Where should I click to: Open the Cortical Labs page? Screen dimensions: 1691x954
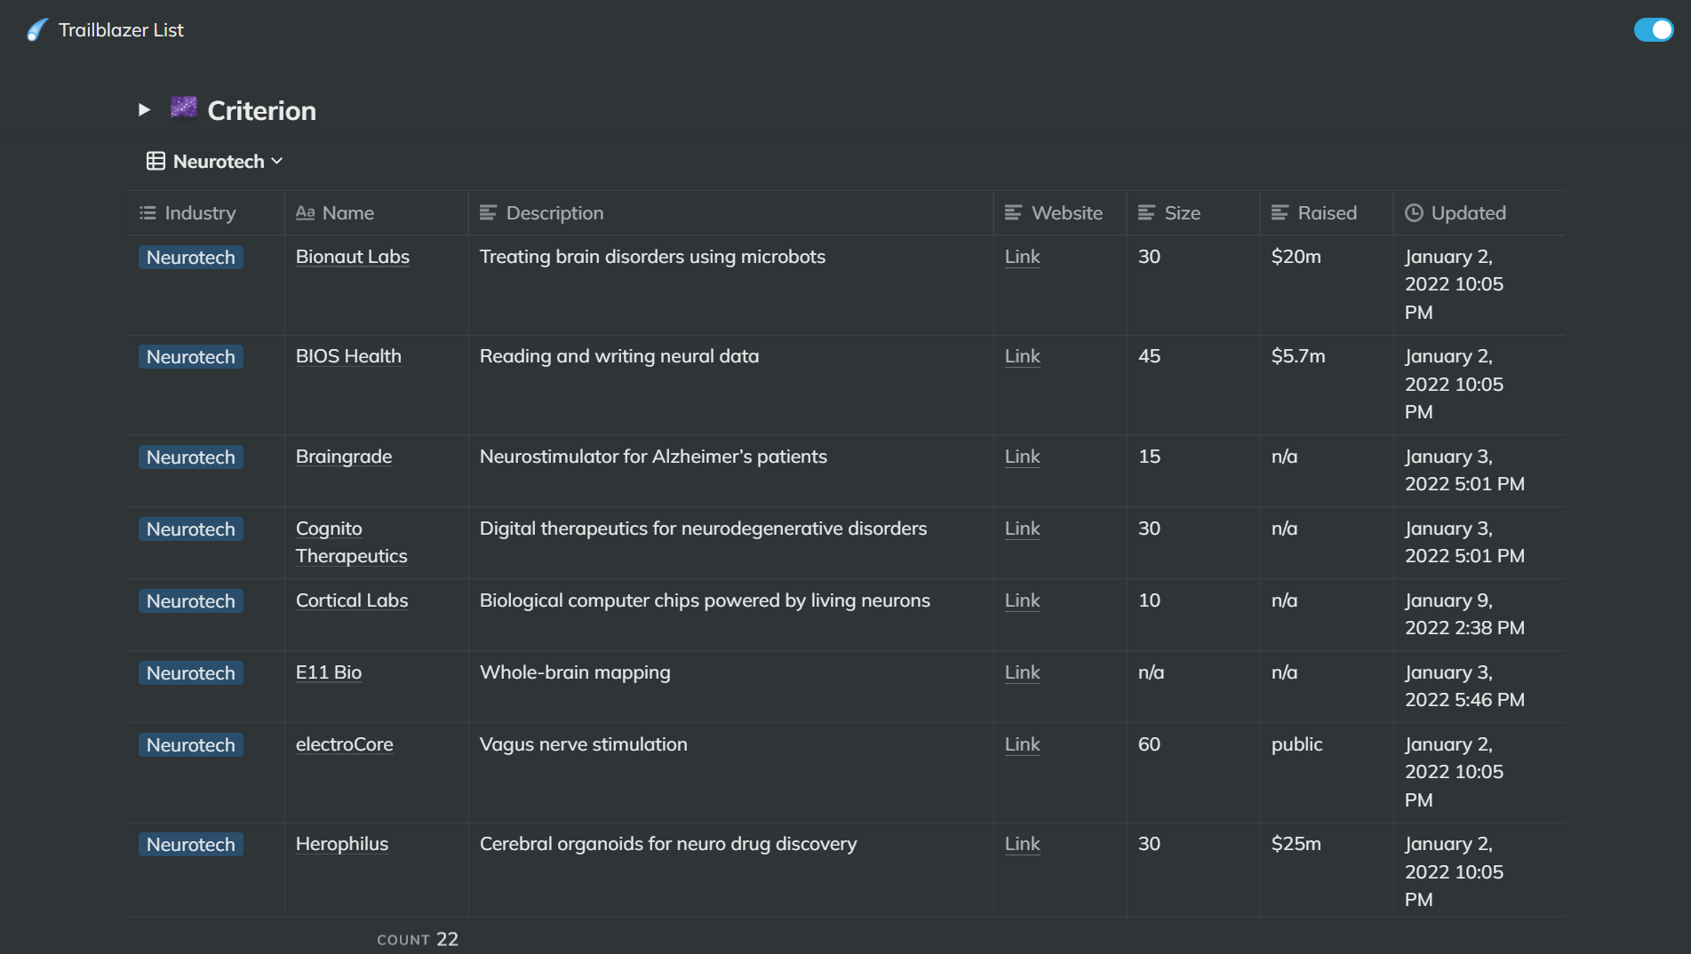pyautogui.click(x=352, y=600)
